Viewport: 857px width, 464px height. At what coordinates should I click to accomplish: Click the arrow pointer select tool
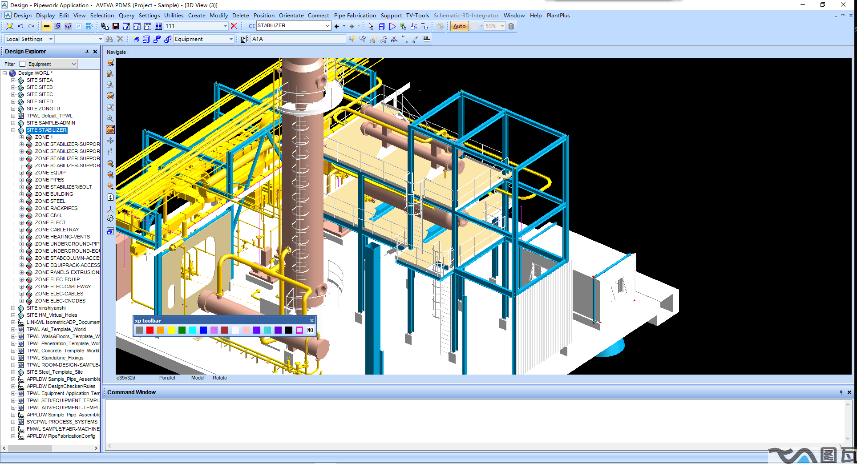[371, 27]
